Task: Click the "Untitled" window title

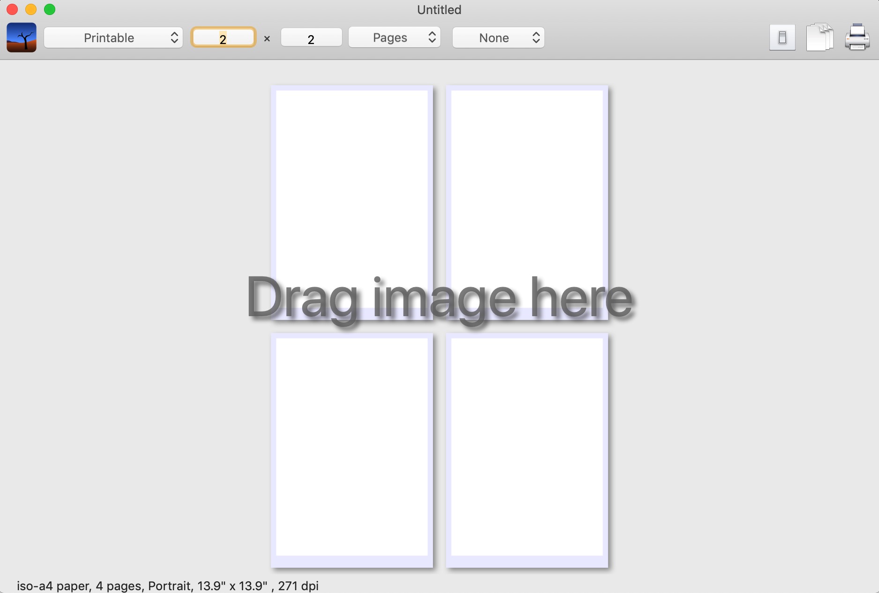Action: pos(438,9)
